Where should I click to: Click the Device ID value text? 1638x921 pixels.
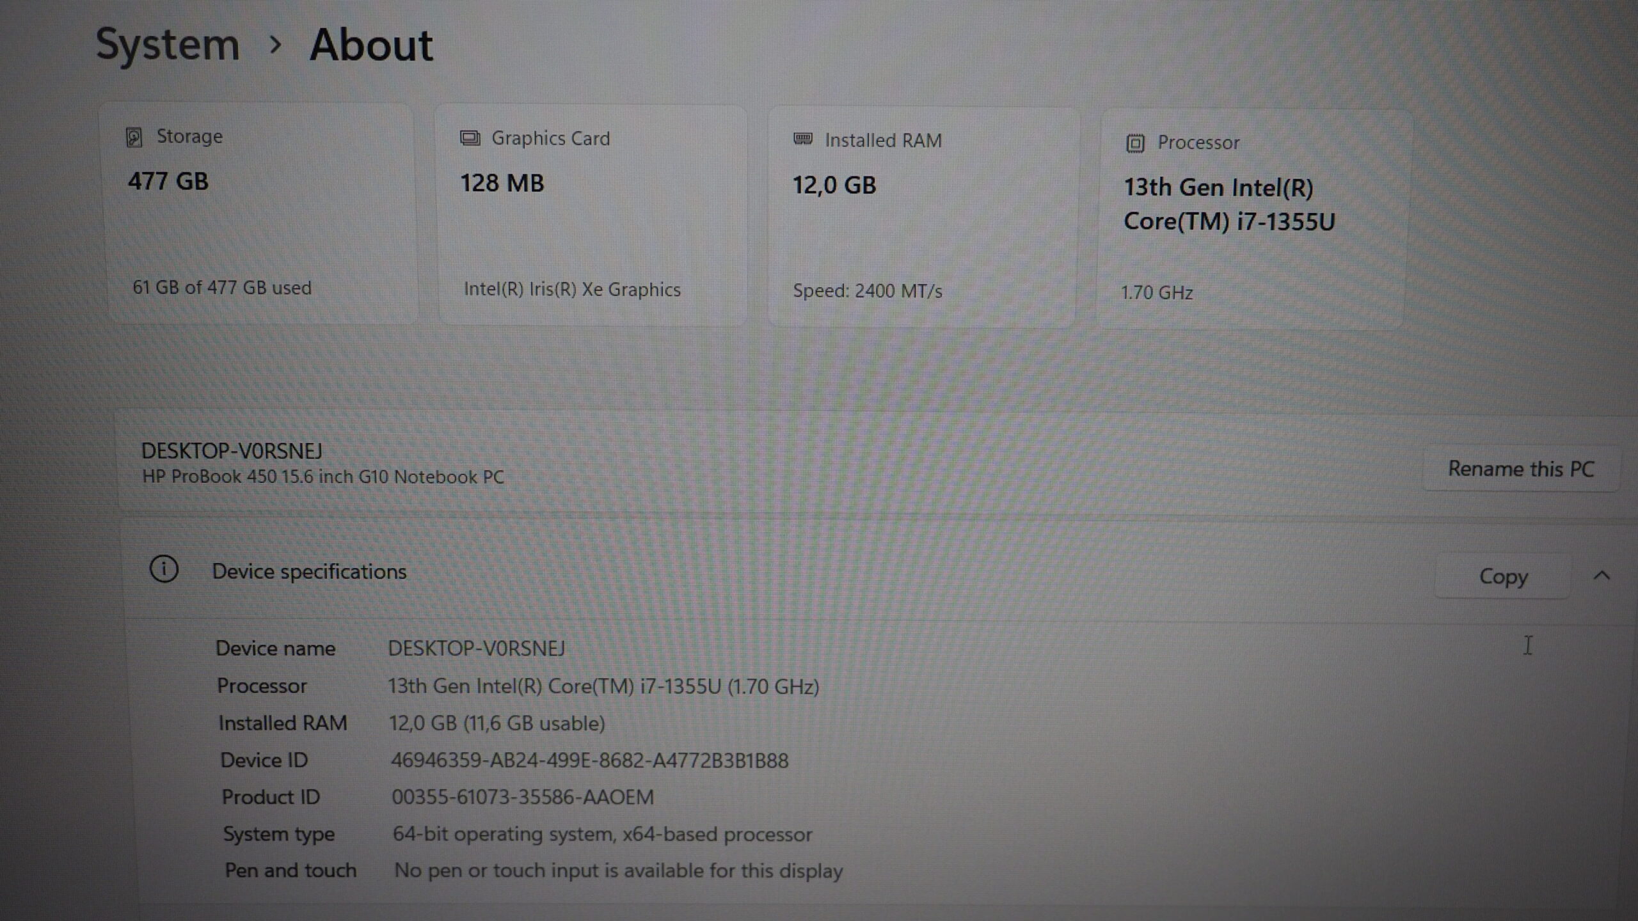click(589, 760)
